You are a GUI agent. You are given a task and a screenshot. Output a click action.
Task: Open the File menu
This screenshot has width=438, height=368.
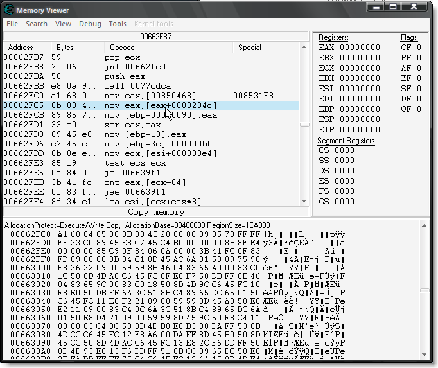point(12,24)
